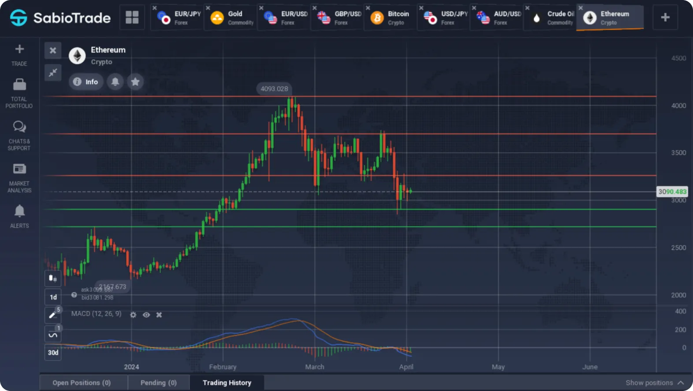Screen dimensions: 693x391
Task: Close the Ethereum tab at top
Action: (x=581, y=8)
